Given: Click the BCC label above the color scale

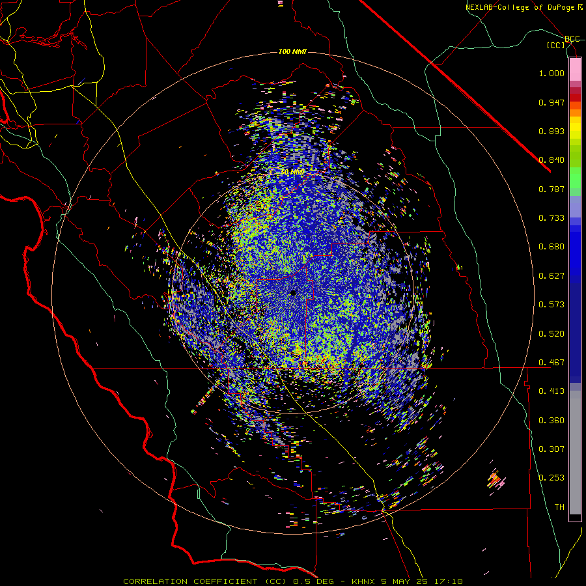Looking at the screenshot, I should 572,39.
